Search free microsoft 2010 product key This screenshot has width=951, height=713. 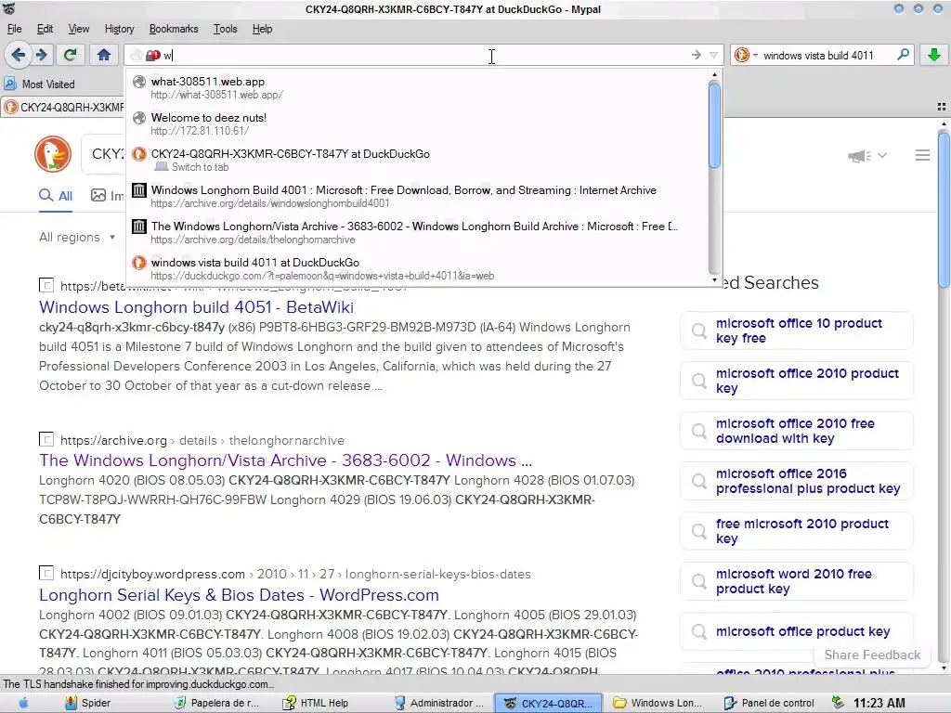[796, 531]
